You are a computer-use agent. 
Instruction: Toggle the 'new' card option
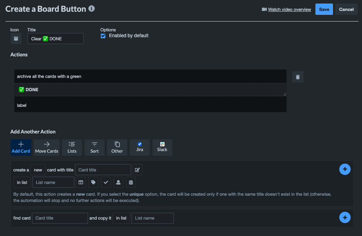[x=38, y=170]
